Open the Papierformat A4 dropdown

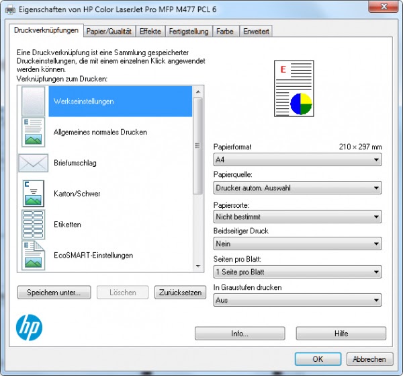click(298, 159)
